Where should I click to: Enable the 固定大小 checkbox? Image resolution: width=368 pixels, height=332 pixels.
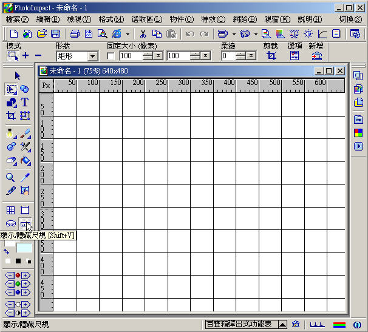111,56
